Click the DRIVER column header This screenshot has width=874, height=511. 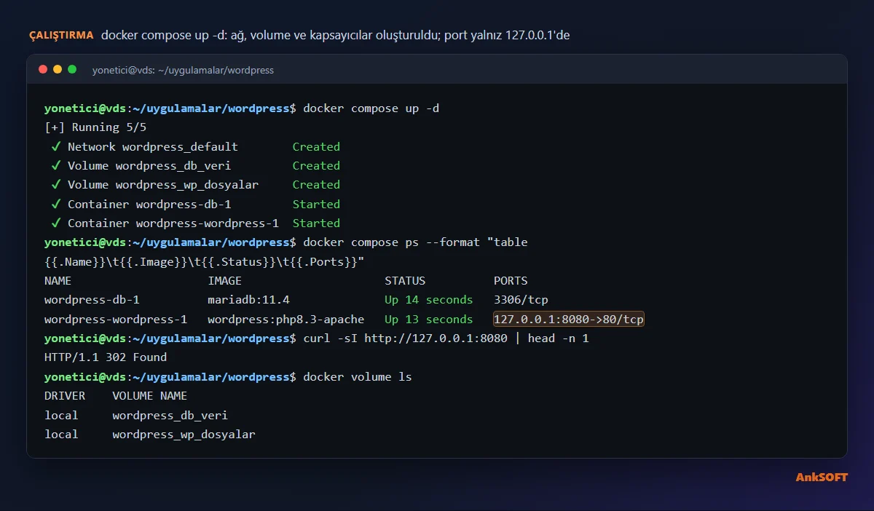[x=65, y=396]
